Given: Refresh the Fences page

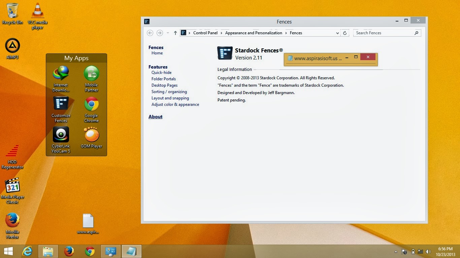Looking at the screenshot, I should tap(345, 33).
